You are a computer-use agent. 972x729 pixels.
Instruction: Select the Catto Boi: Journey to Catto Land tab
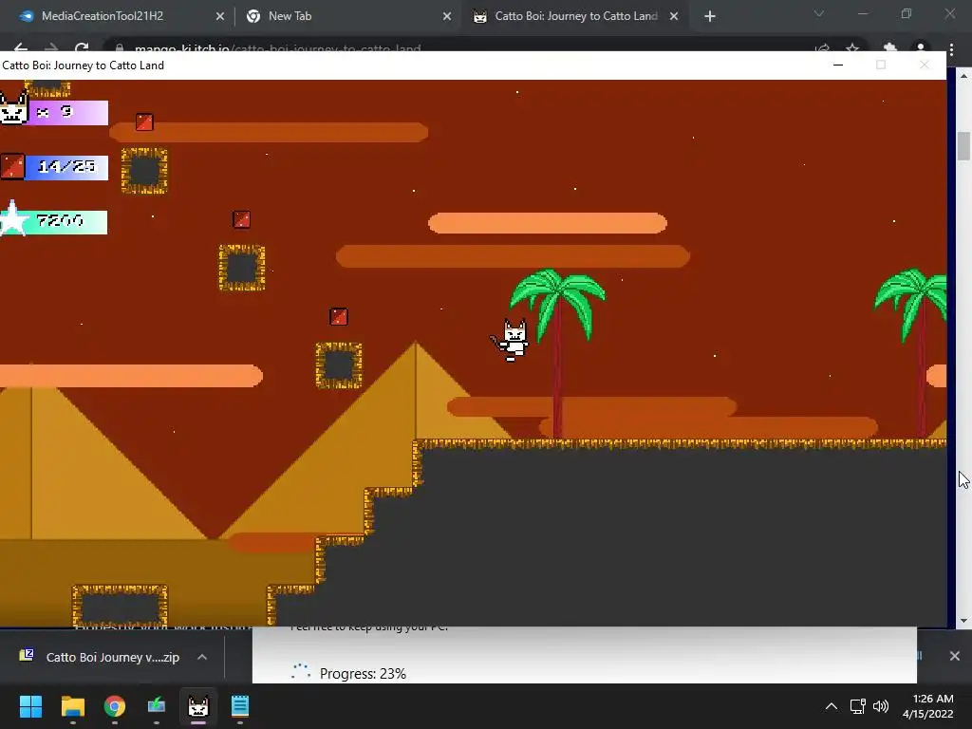pyautogui.click(x=575, y=16)
